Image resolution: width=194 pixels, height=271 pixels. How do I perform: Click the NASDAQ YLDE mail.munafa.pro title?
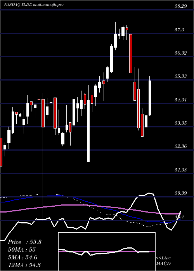pyautogui.click(x=33, y=5)
